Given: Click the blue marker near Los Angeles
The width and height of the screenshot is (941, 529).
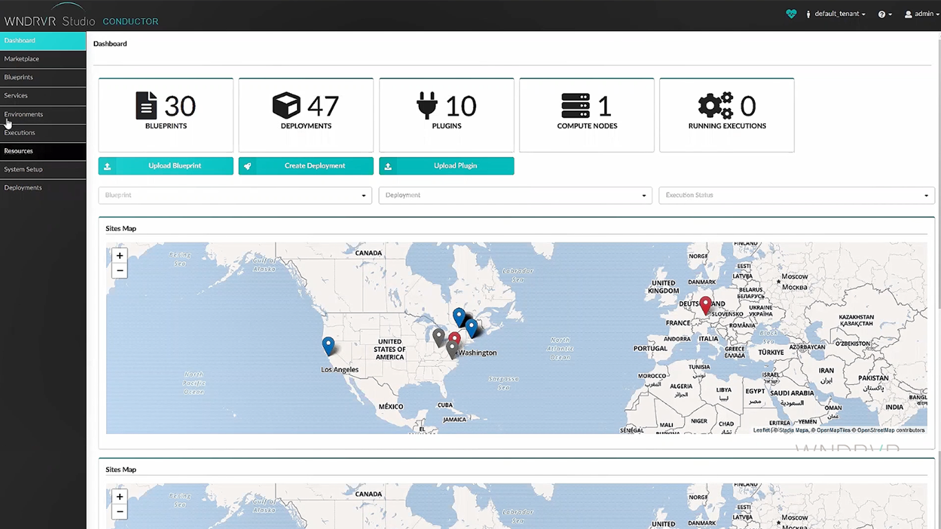Looking at the screenshot, I should click(329, 345).
